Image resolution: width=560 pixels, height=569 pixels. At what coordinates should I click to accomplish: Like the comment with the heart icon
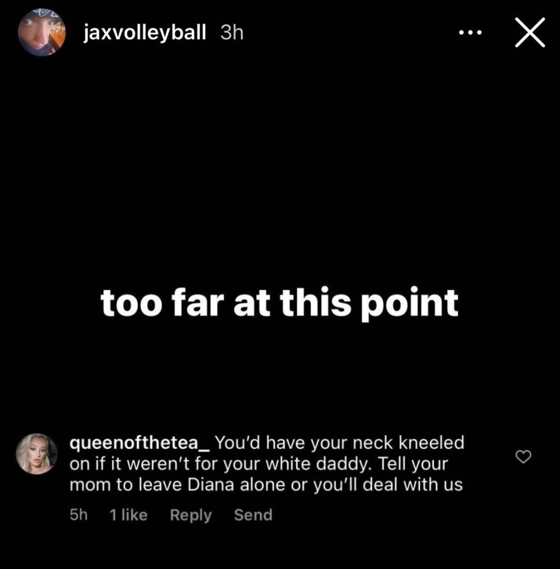point(523,456)
